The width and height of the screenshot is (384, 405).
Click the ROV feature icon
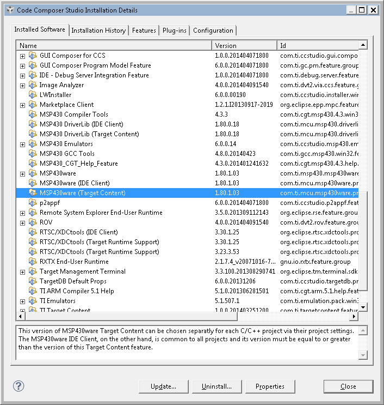click(x=33, y=222)
